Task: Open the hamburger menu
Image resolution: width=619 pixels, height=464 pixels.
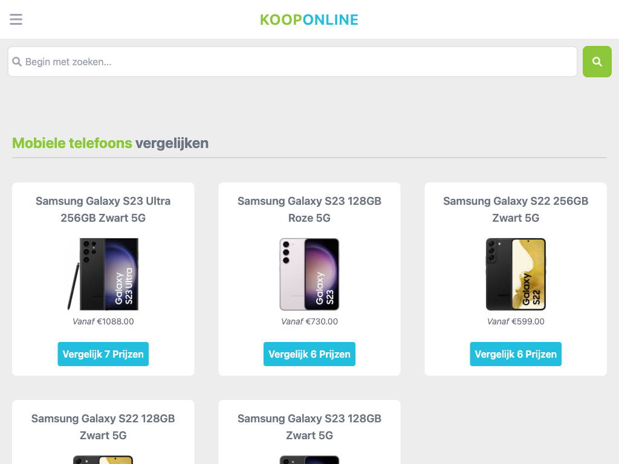Action: pos(16,19)
